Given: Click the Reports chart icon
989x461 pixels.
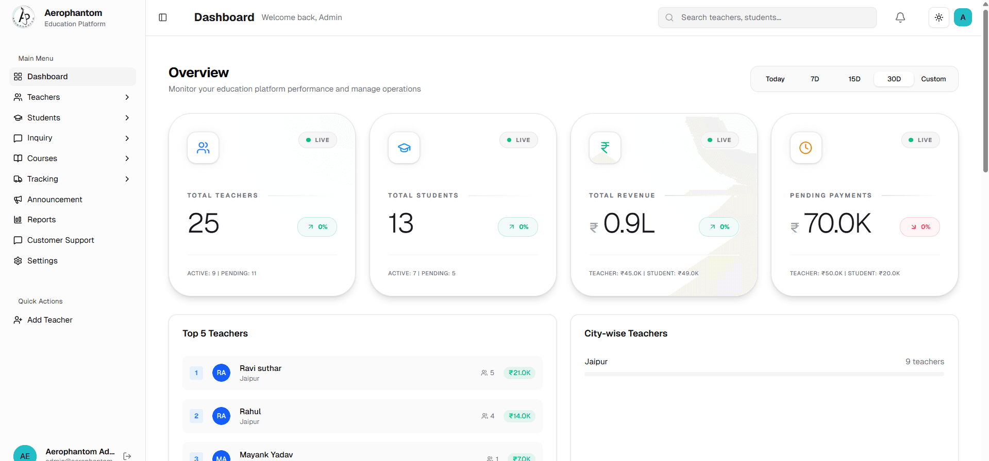Looking at the screenshot, I should pos(18,220).
